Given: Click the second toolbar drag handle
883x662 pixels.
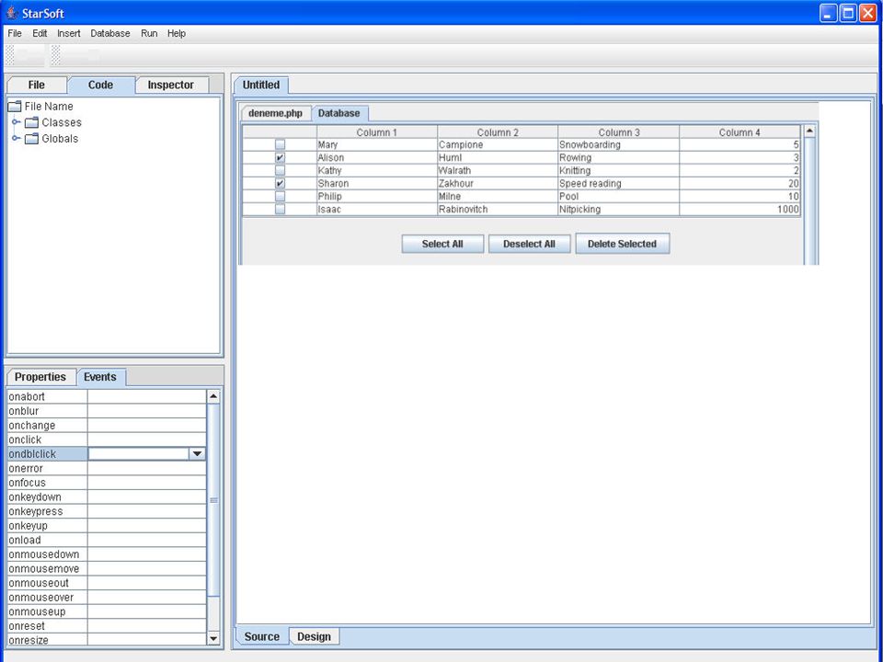Looking at the screenshot, I should (56, 55).
